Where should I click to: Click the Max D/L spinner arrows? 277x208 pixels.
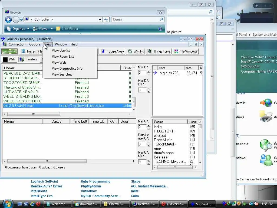[x=149, y=73]
